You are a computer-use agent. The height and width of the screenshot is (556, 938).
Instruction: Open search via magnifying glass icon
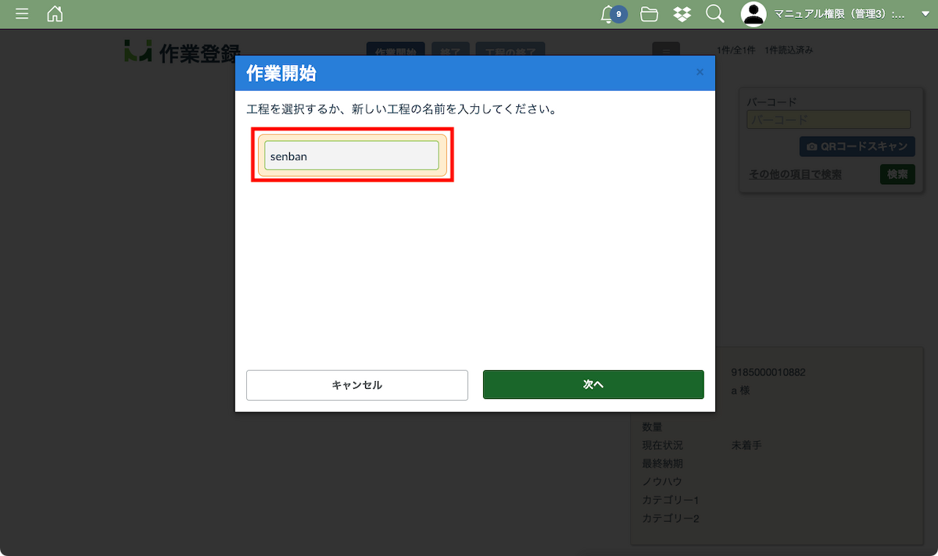tap(714, 14)
